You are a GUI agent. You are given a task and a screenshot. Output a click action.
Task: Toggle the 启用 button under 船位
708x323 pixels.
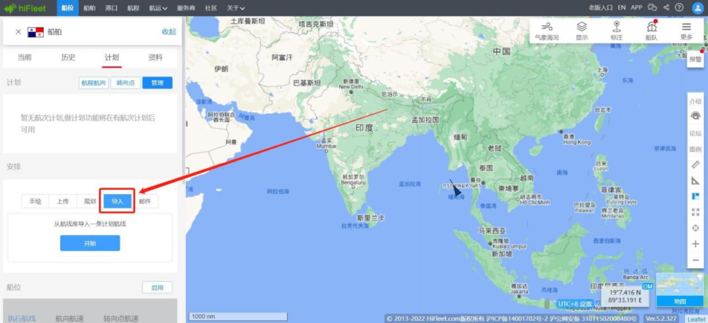coord(157,287)
